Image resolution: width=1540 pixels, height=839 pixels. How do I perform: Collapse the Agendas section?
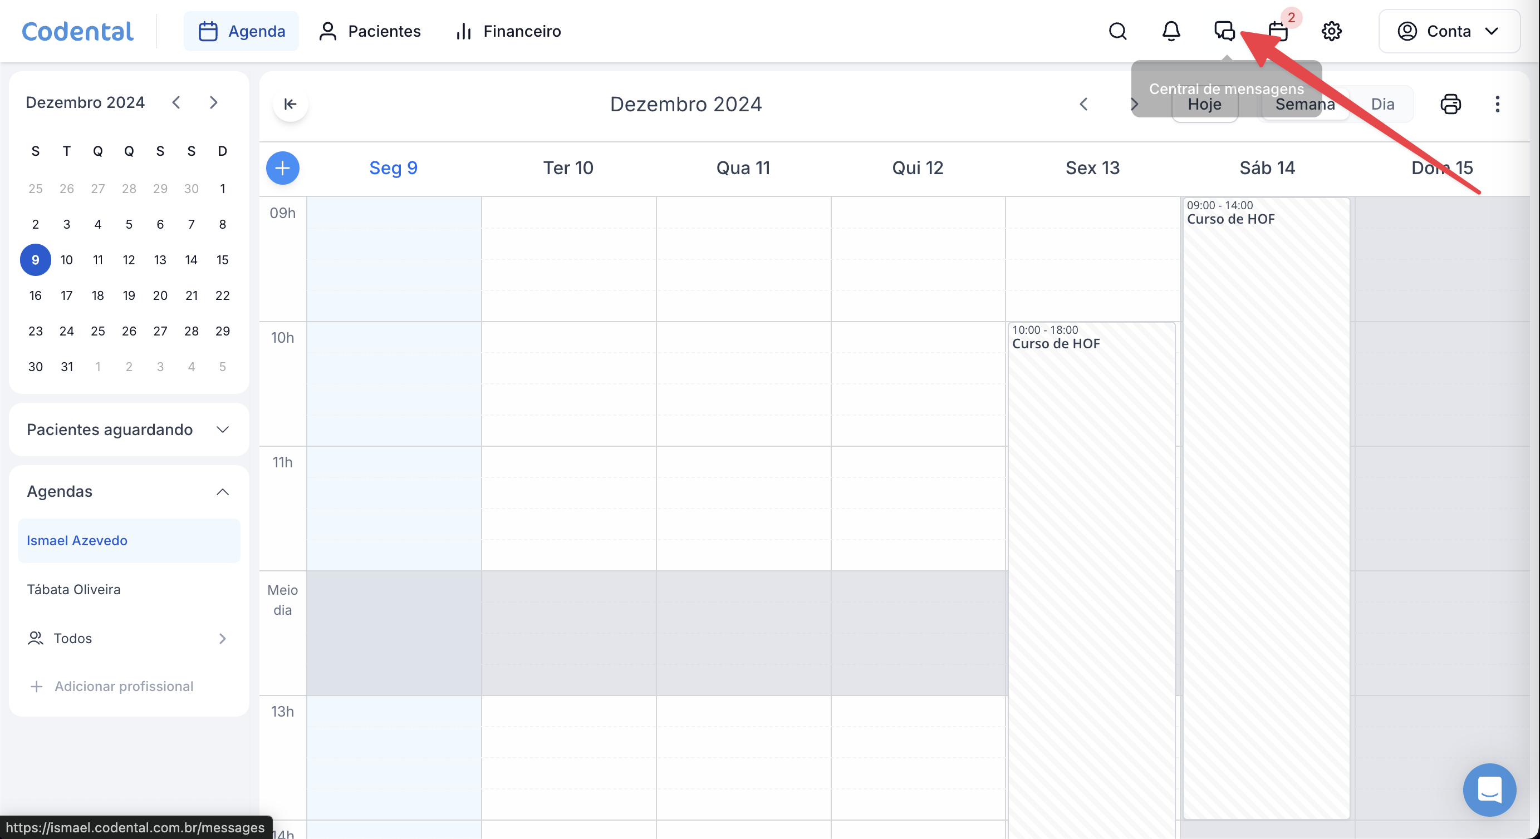[x=222, y=491]
